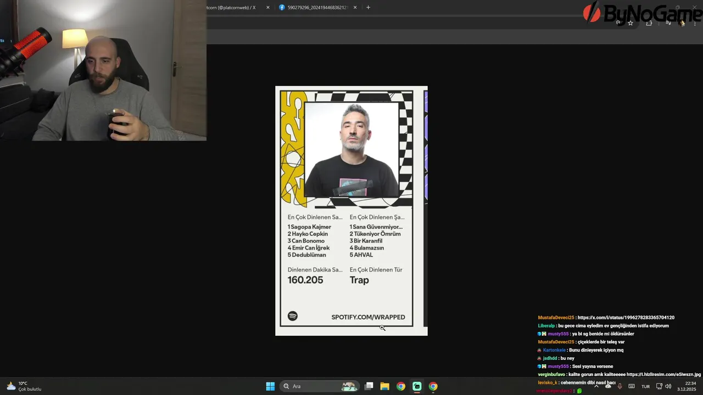Click the Dinlenen Dakika Sa... label
The height and width of the screenshot is (395, 703).
(315, 270)
